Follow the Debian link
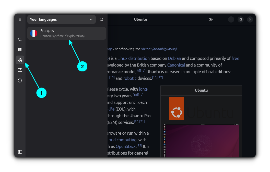This screenshot has width=270, height=172. coord(174,58)
